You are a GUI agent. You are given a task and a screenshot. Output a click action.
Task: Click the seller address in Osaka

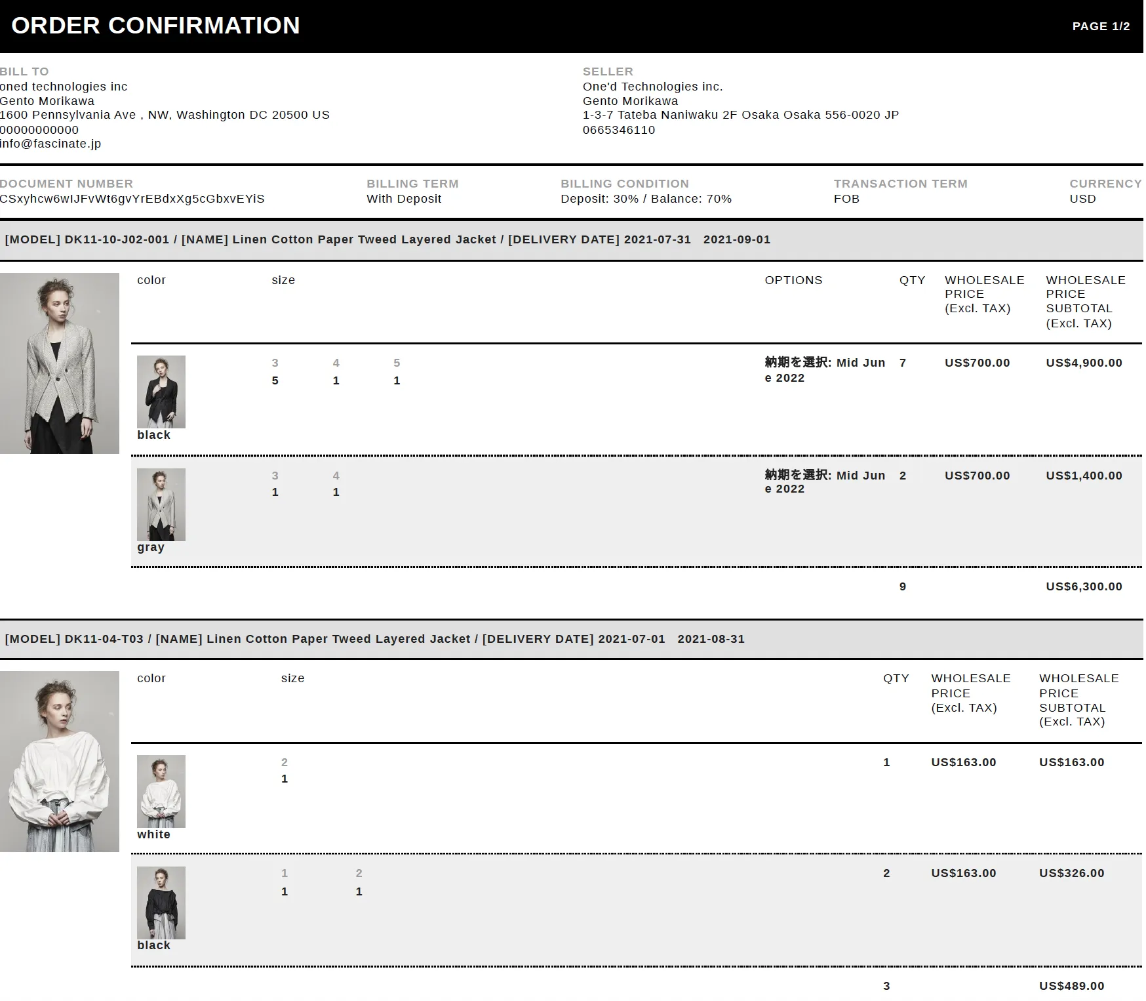click(x=741, y=115)
